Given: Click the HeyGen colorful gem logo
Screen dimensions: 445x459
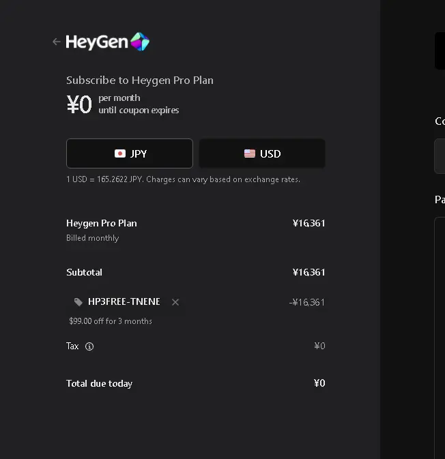Looking at the screenshot, I should coord(140,42).
